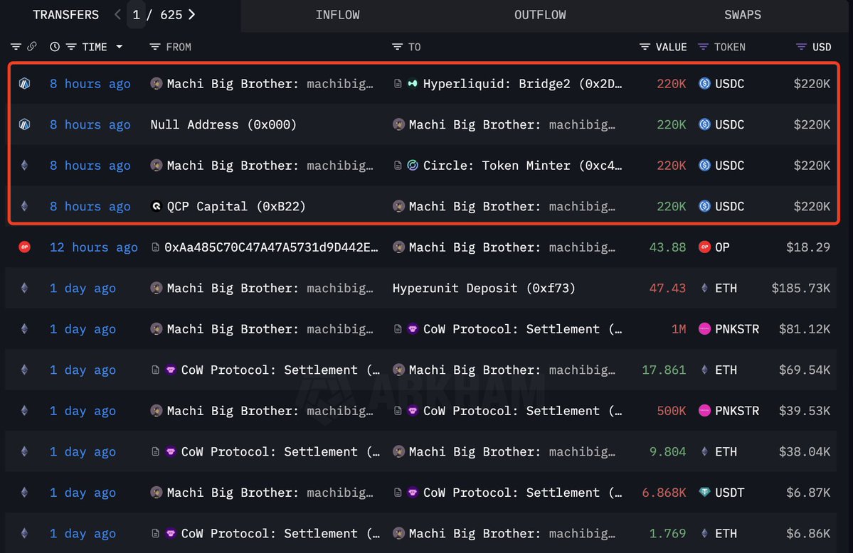Click the OP chain icon in the 12 hours ago row
The width and height of the screenshot is (853, 553).
tap(24, 247)
